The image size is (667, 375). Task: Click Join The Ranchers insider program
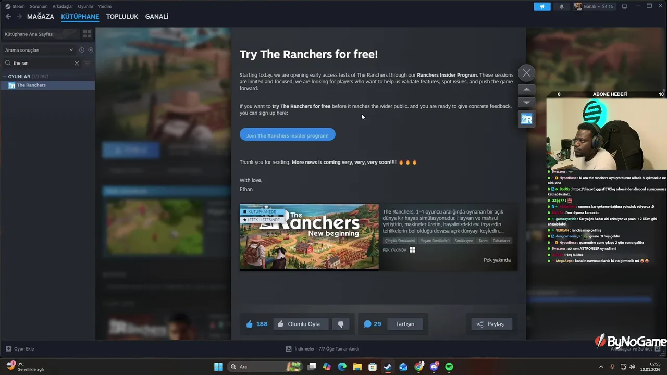(x=288, y=135)
